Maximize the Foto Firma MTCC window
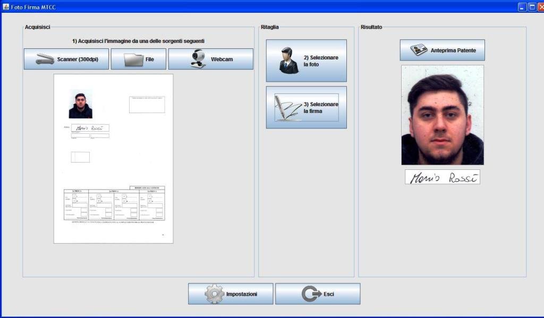 click(x=531, y=7)
